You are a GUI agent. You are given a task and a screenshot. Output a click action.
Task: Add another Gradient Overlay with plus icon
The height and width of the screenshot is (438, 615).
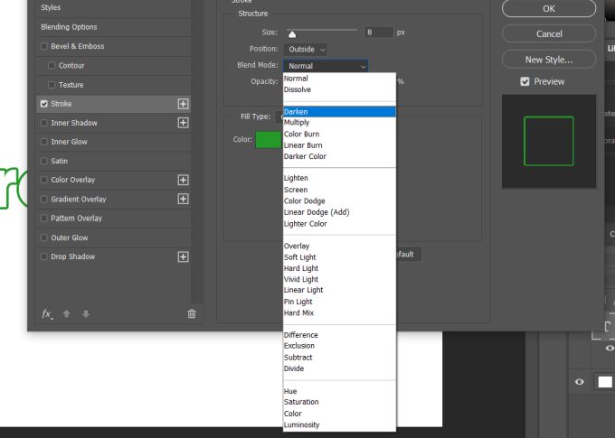pyautogui.click(x=183, y=199)
